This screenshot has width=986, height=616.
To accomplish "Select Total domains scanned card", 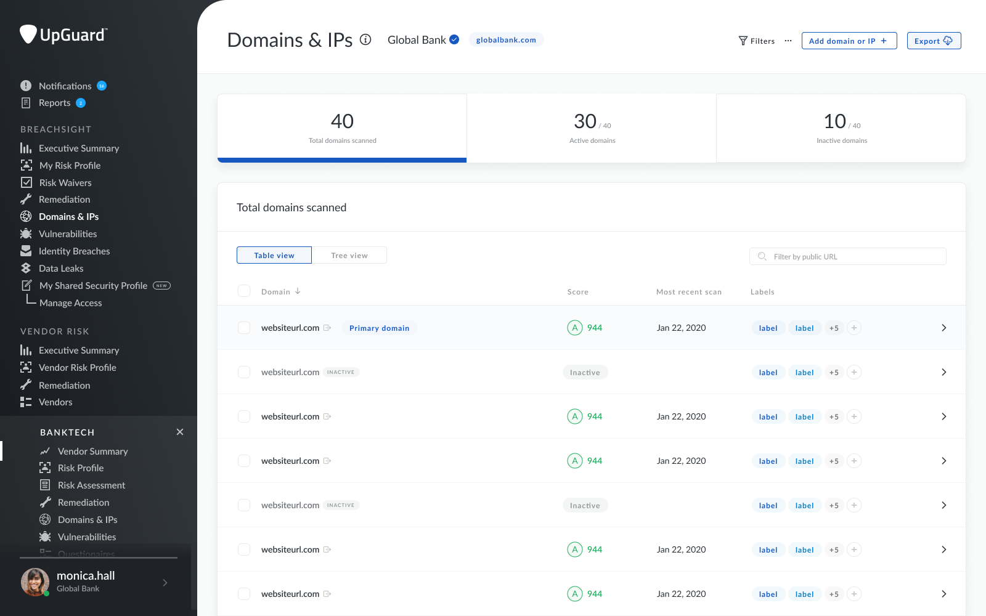I will 342,128.
